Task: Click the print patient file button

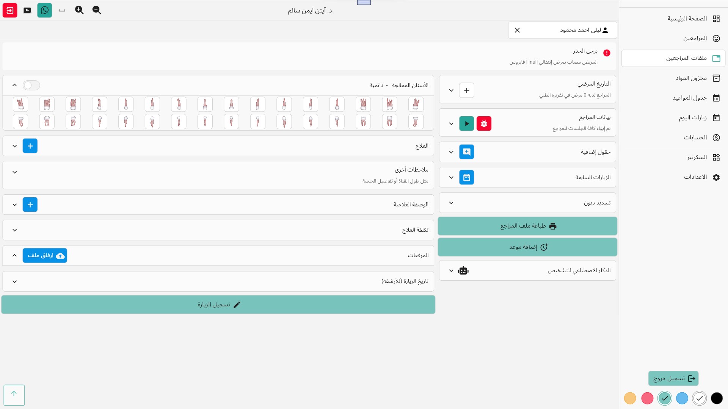Action: click(x=527, y=226)
